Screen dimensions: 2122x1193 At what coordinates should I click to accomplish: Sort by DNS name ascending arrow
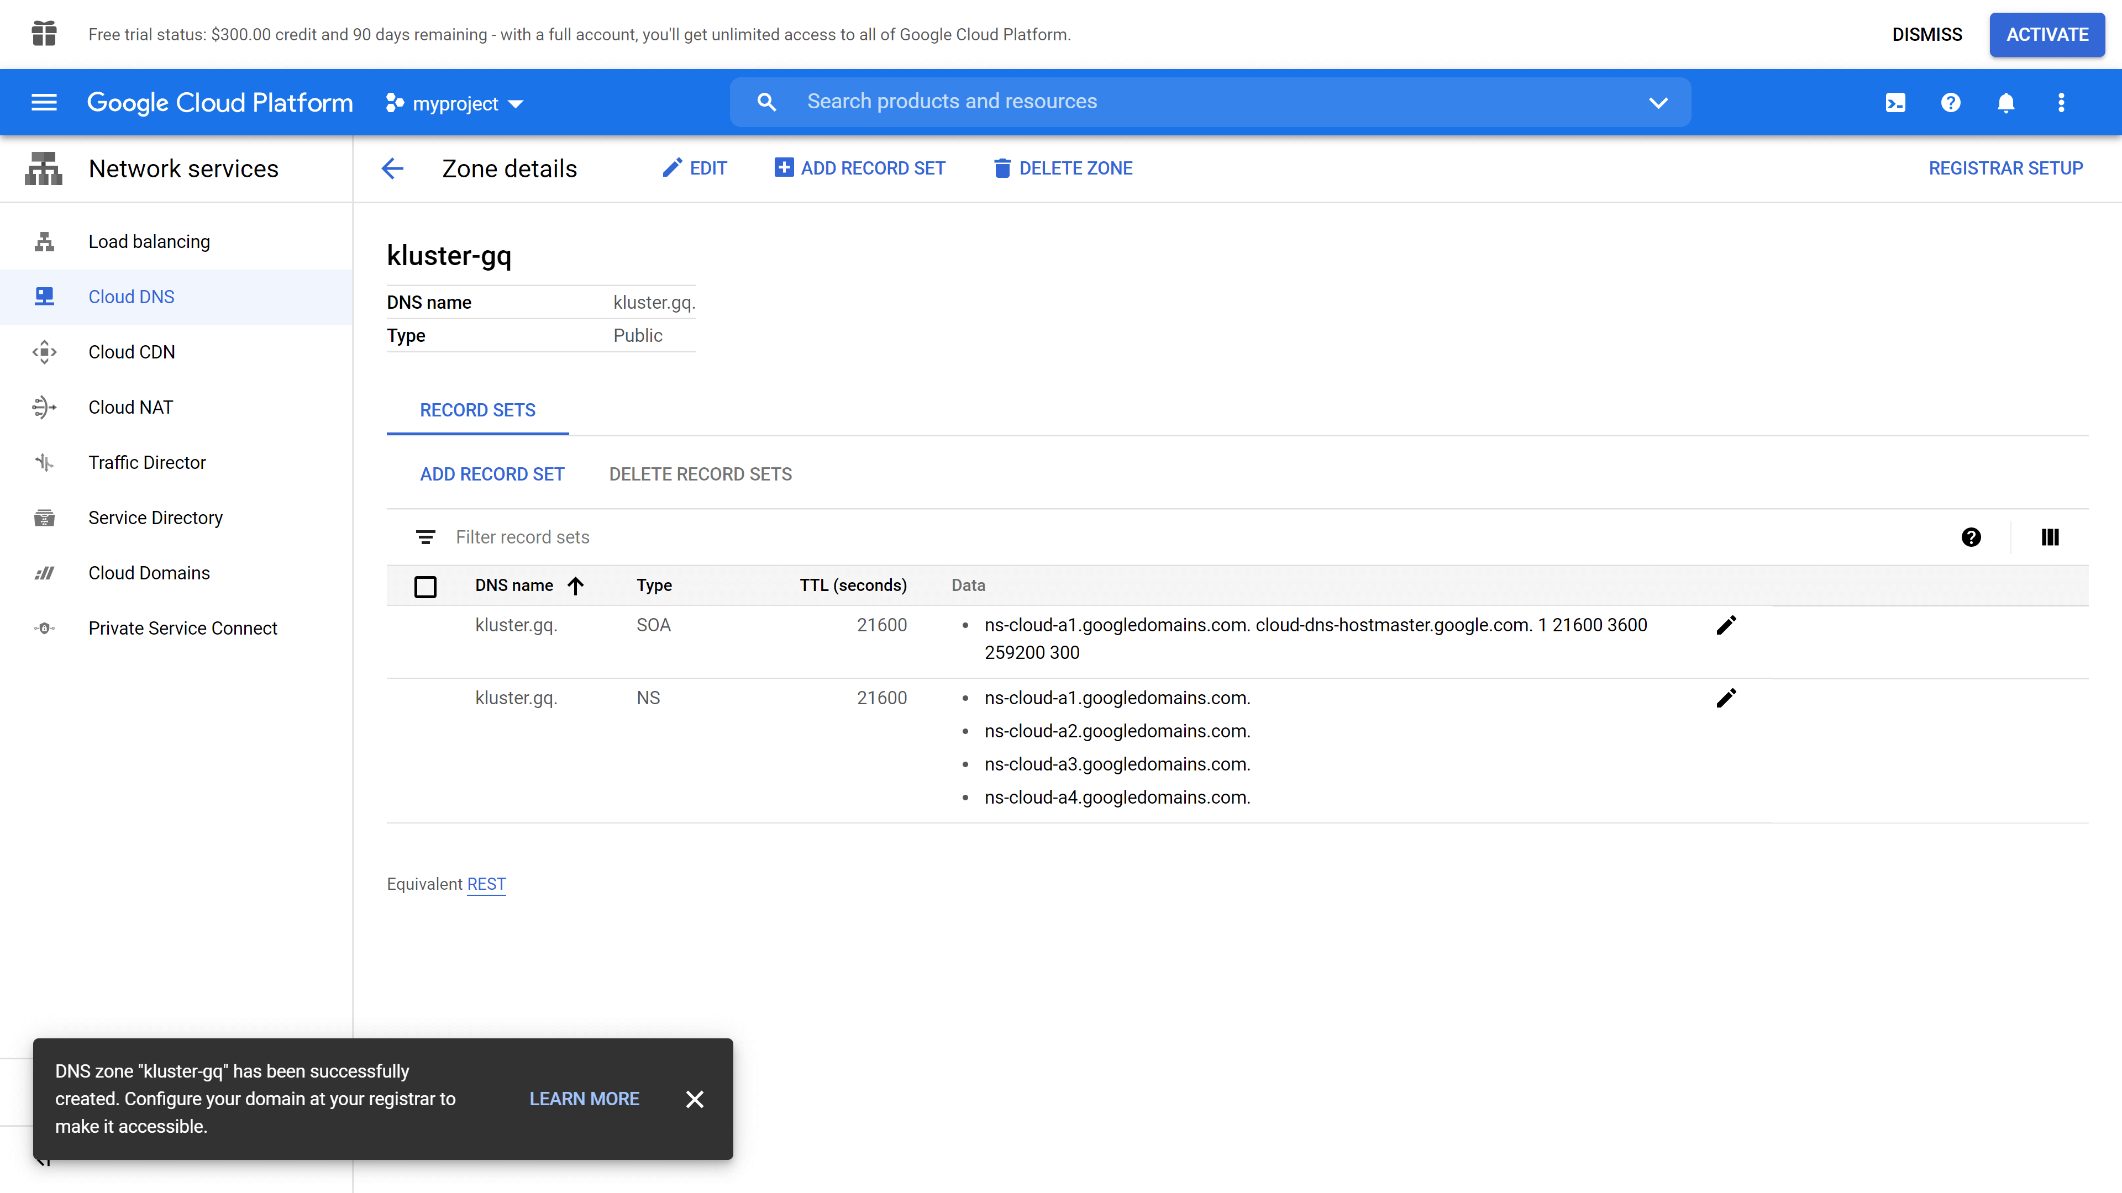click(x=576, y=585)
